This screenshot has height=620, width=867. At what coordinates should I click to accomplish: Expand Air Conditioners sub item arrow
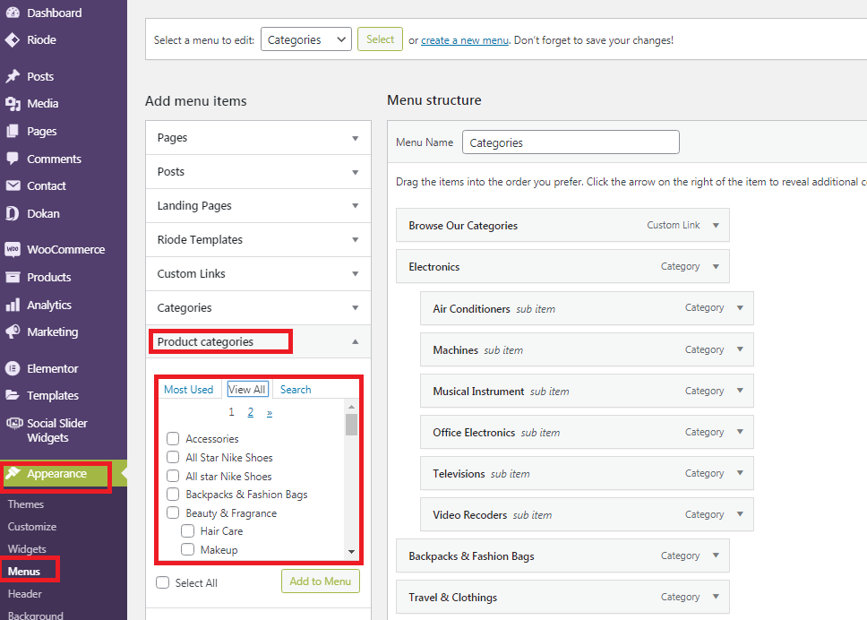click(740, 308)
